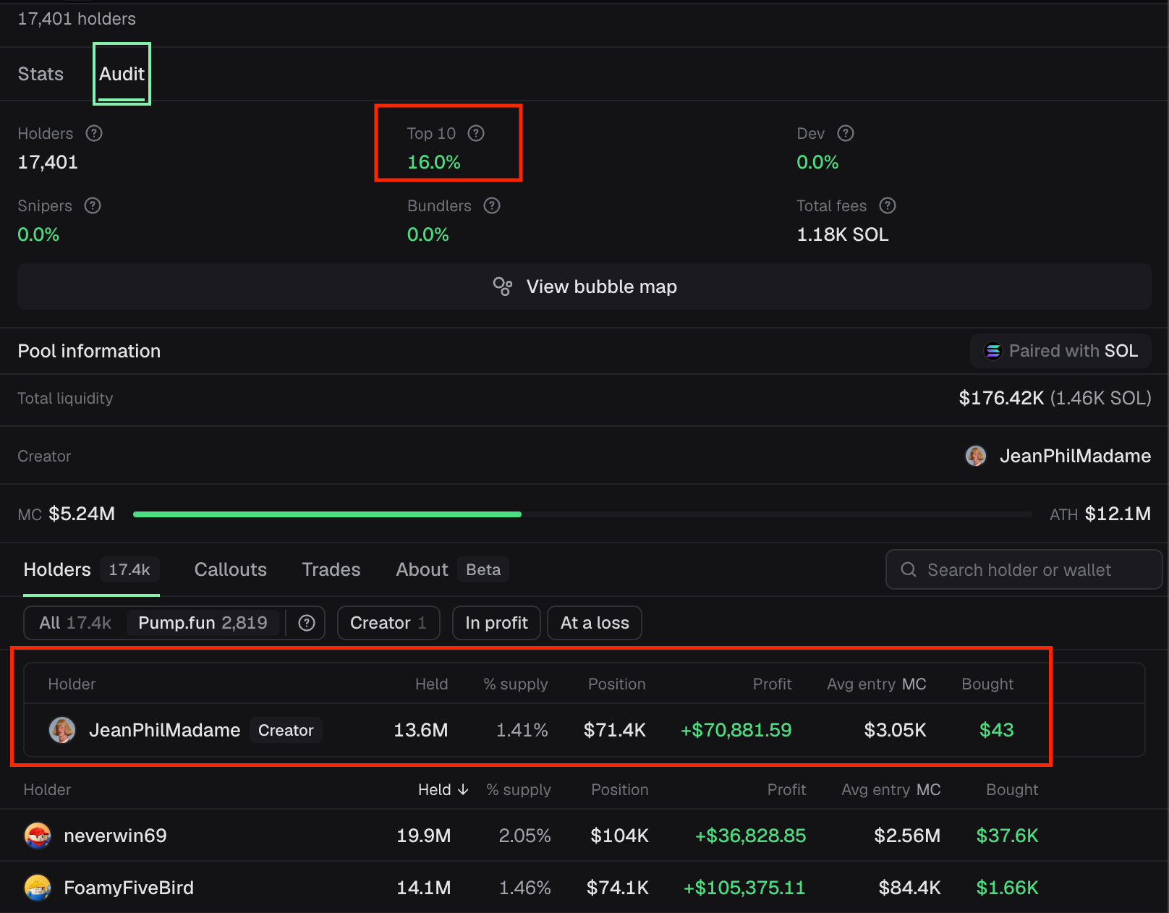This screenshot has height=913, width=1169.
Task: Open JeanPhilMadame avatar in Pool information
Action: click(976, 456)
